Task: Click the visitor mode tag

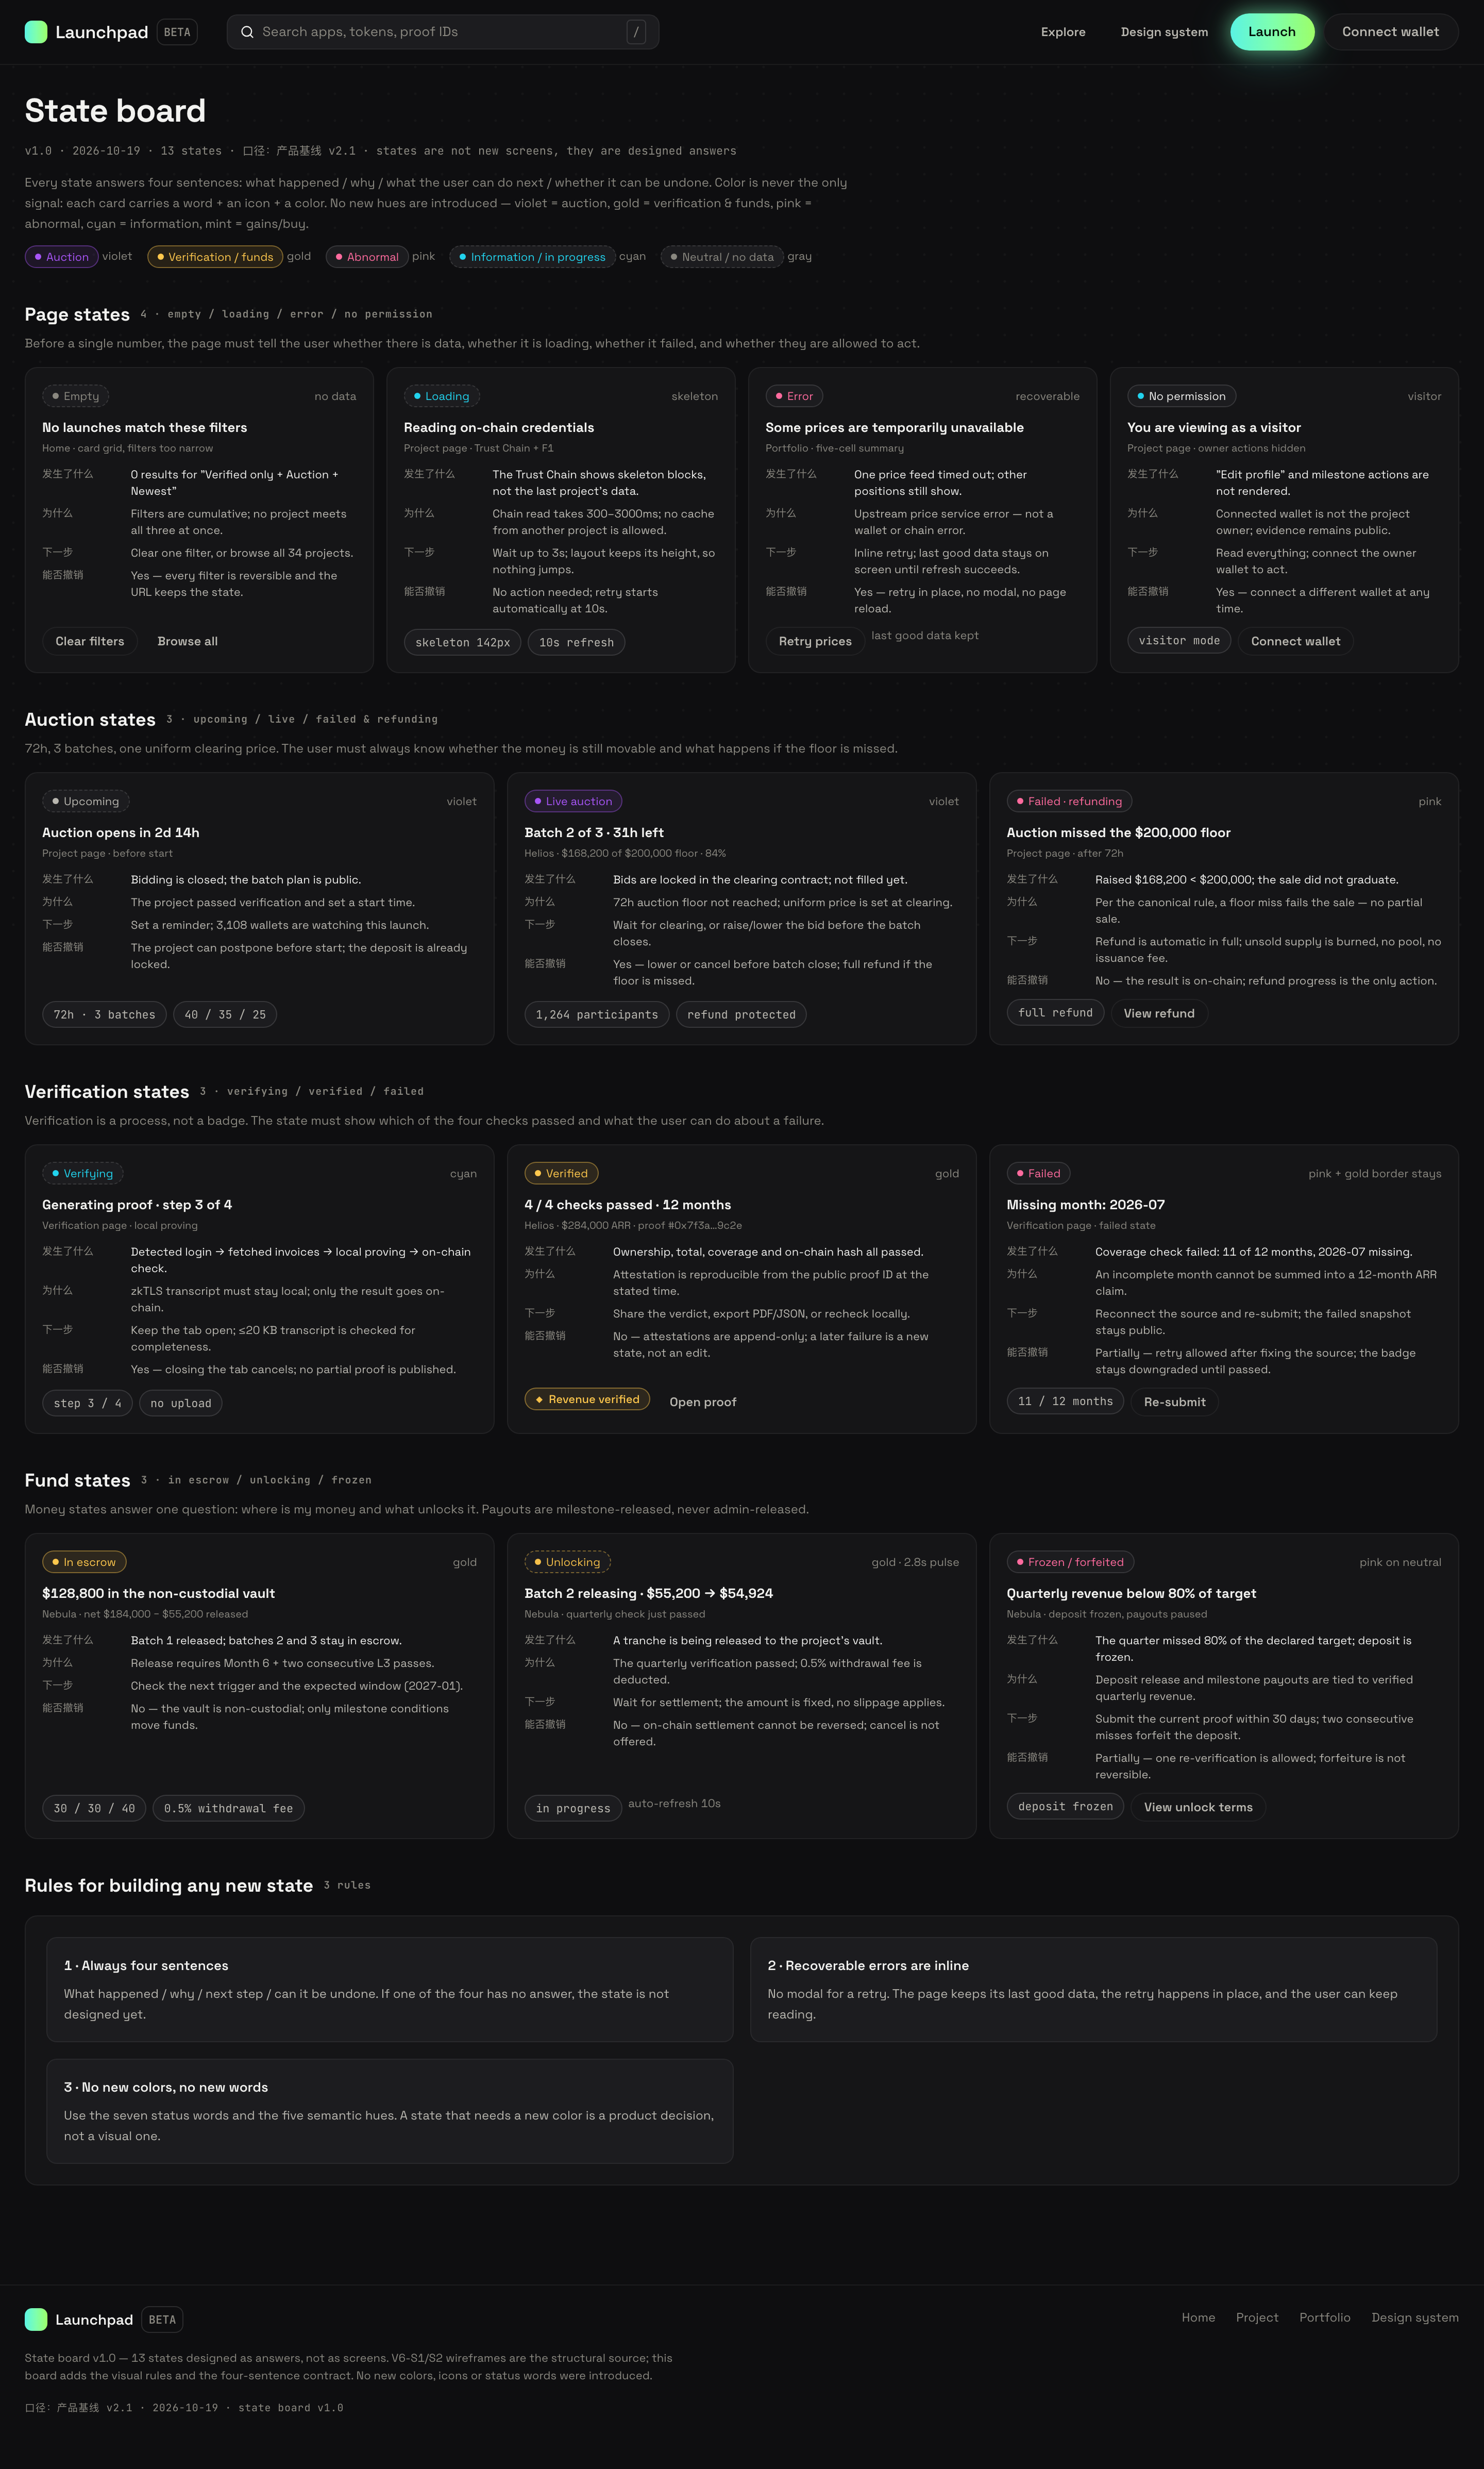Action: [x=1179, y=640]
